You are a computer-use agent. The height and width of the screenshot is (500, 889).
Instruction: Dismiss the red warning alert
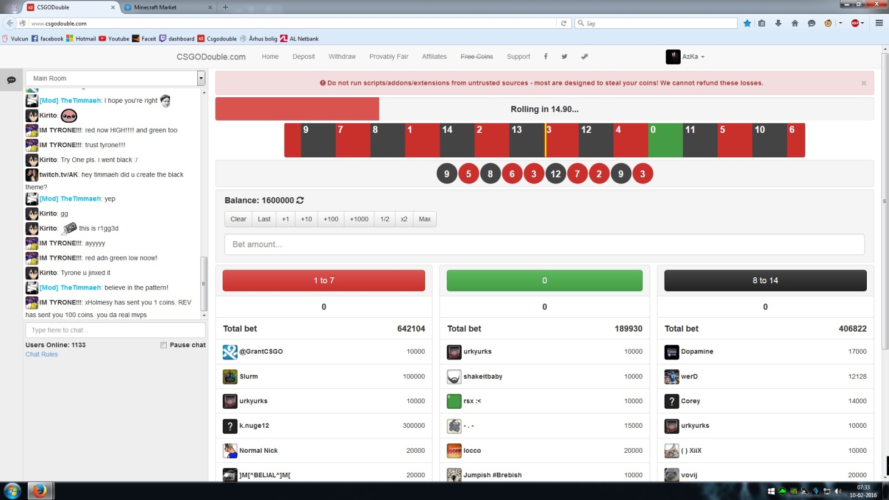click(864, 83)
